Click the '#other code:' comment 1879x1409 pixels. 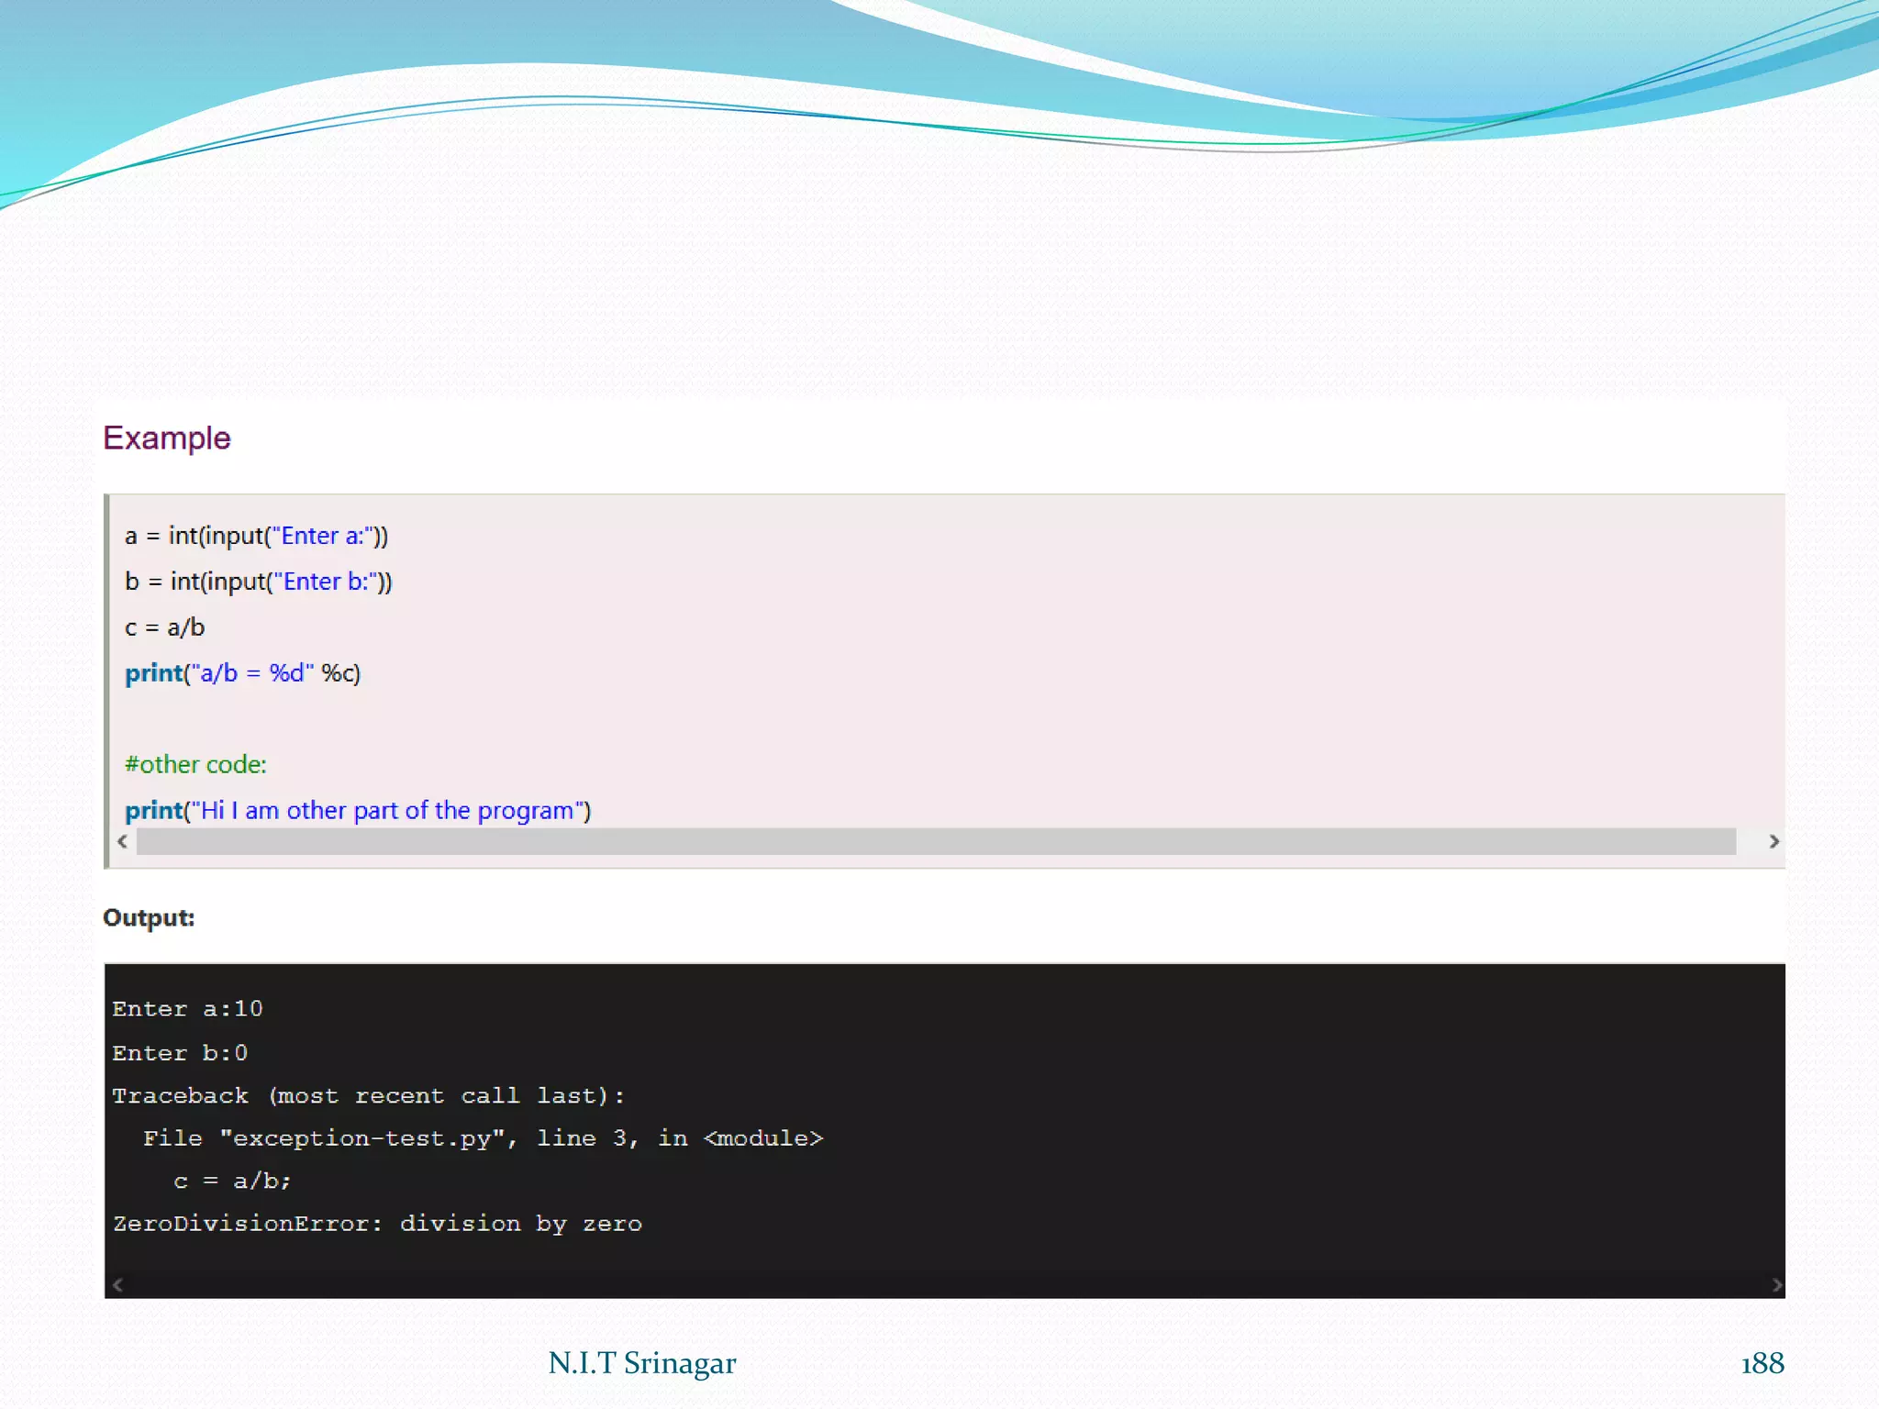195,764
